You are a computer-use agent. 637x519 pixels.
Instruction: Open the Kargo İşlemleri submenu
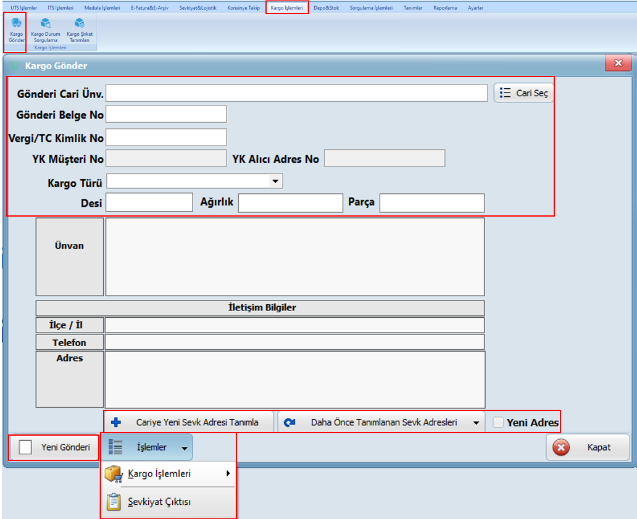[x=167, y=474]
